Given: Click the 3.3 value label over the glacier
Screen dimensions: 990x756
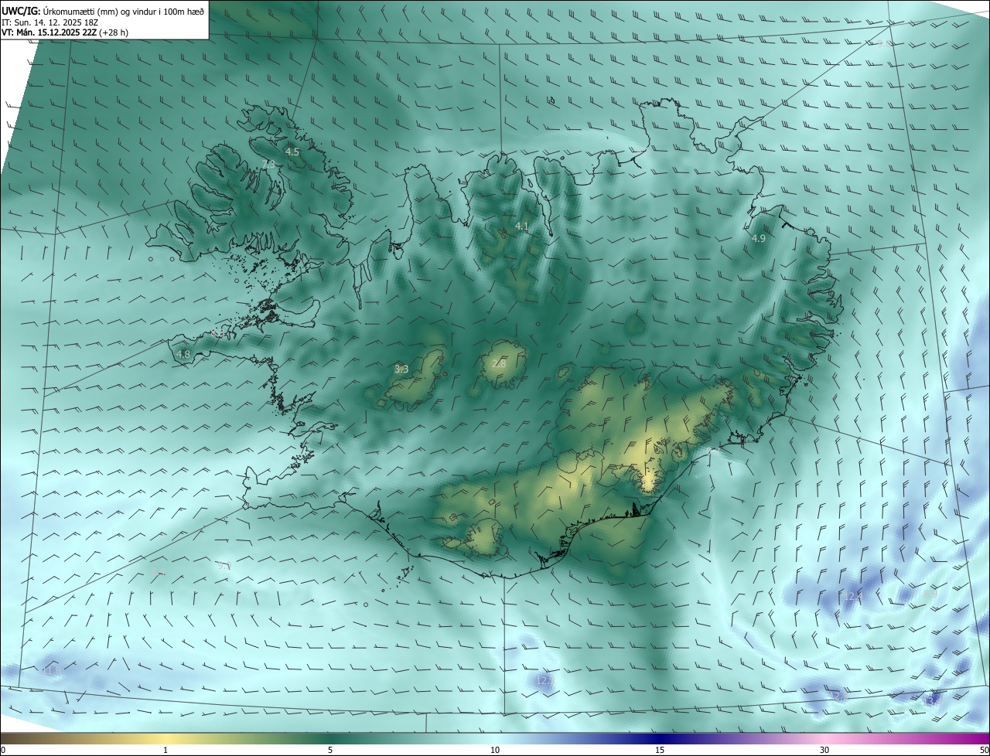Looking at the screenshot, I should click(x=401, y=369).
